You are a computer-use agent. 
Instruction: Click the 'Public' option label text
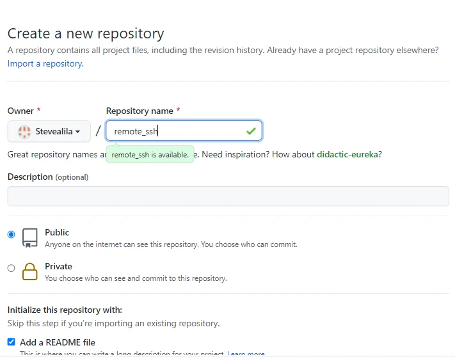(57, 232)
